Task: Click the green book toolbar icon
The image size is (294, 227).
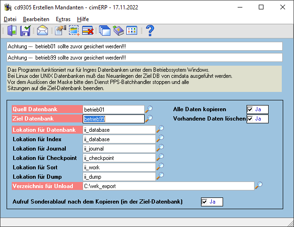Action: pos(118,30)
